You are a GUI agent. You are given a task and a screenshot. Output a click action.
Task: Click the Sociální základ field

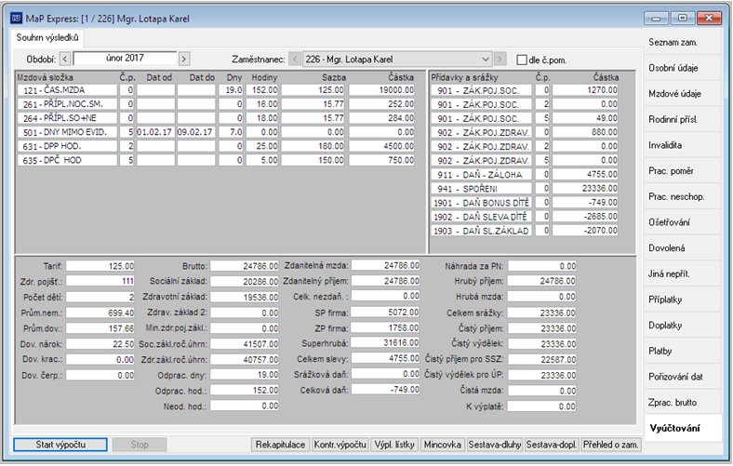(x=245, y=282)
